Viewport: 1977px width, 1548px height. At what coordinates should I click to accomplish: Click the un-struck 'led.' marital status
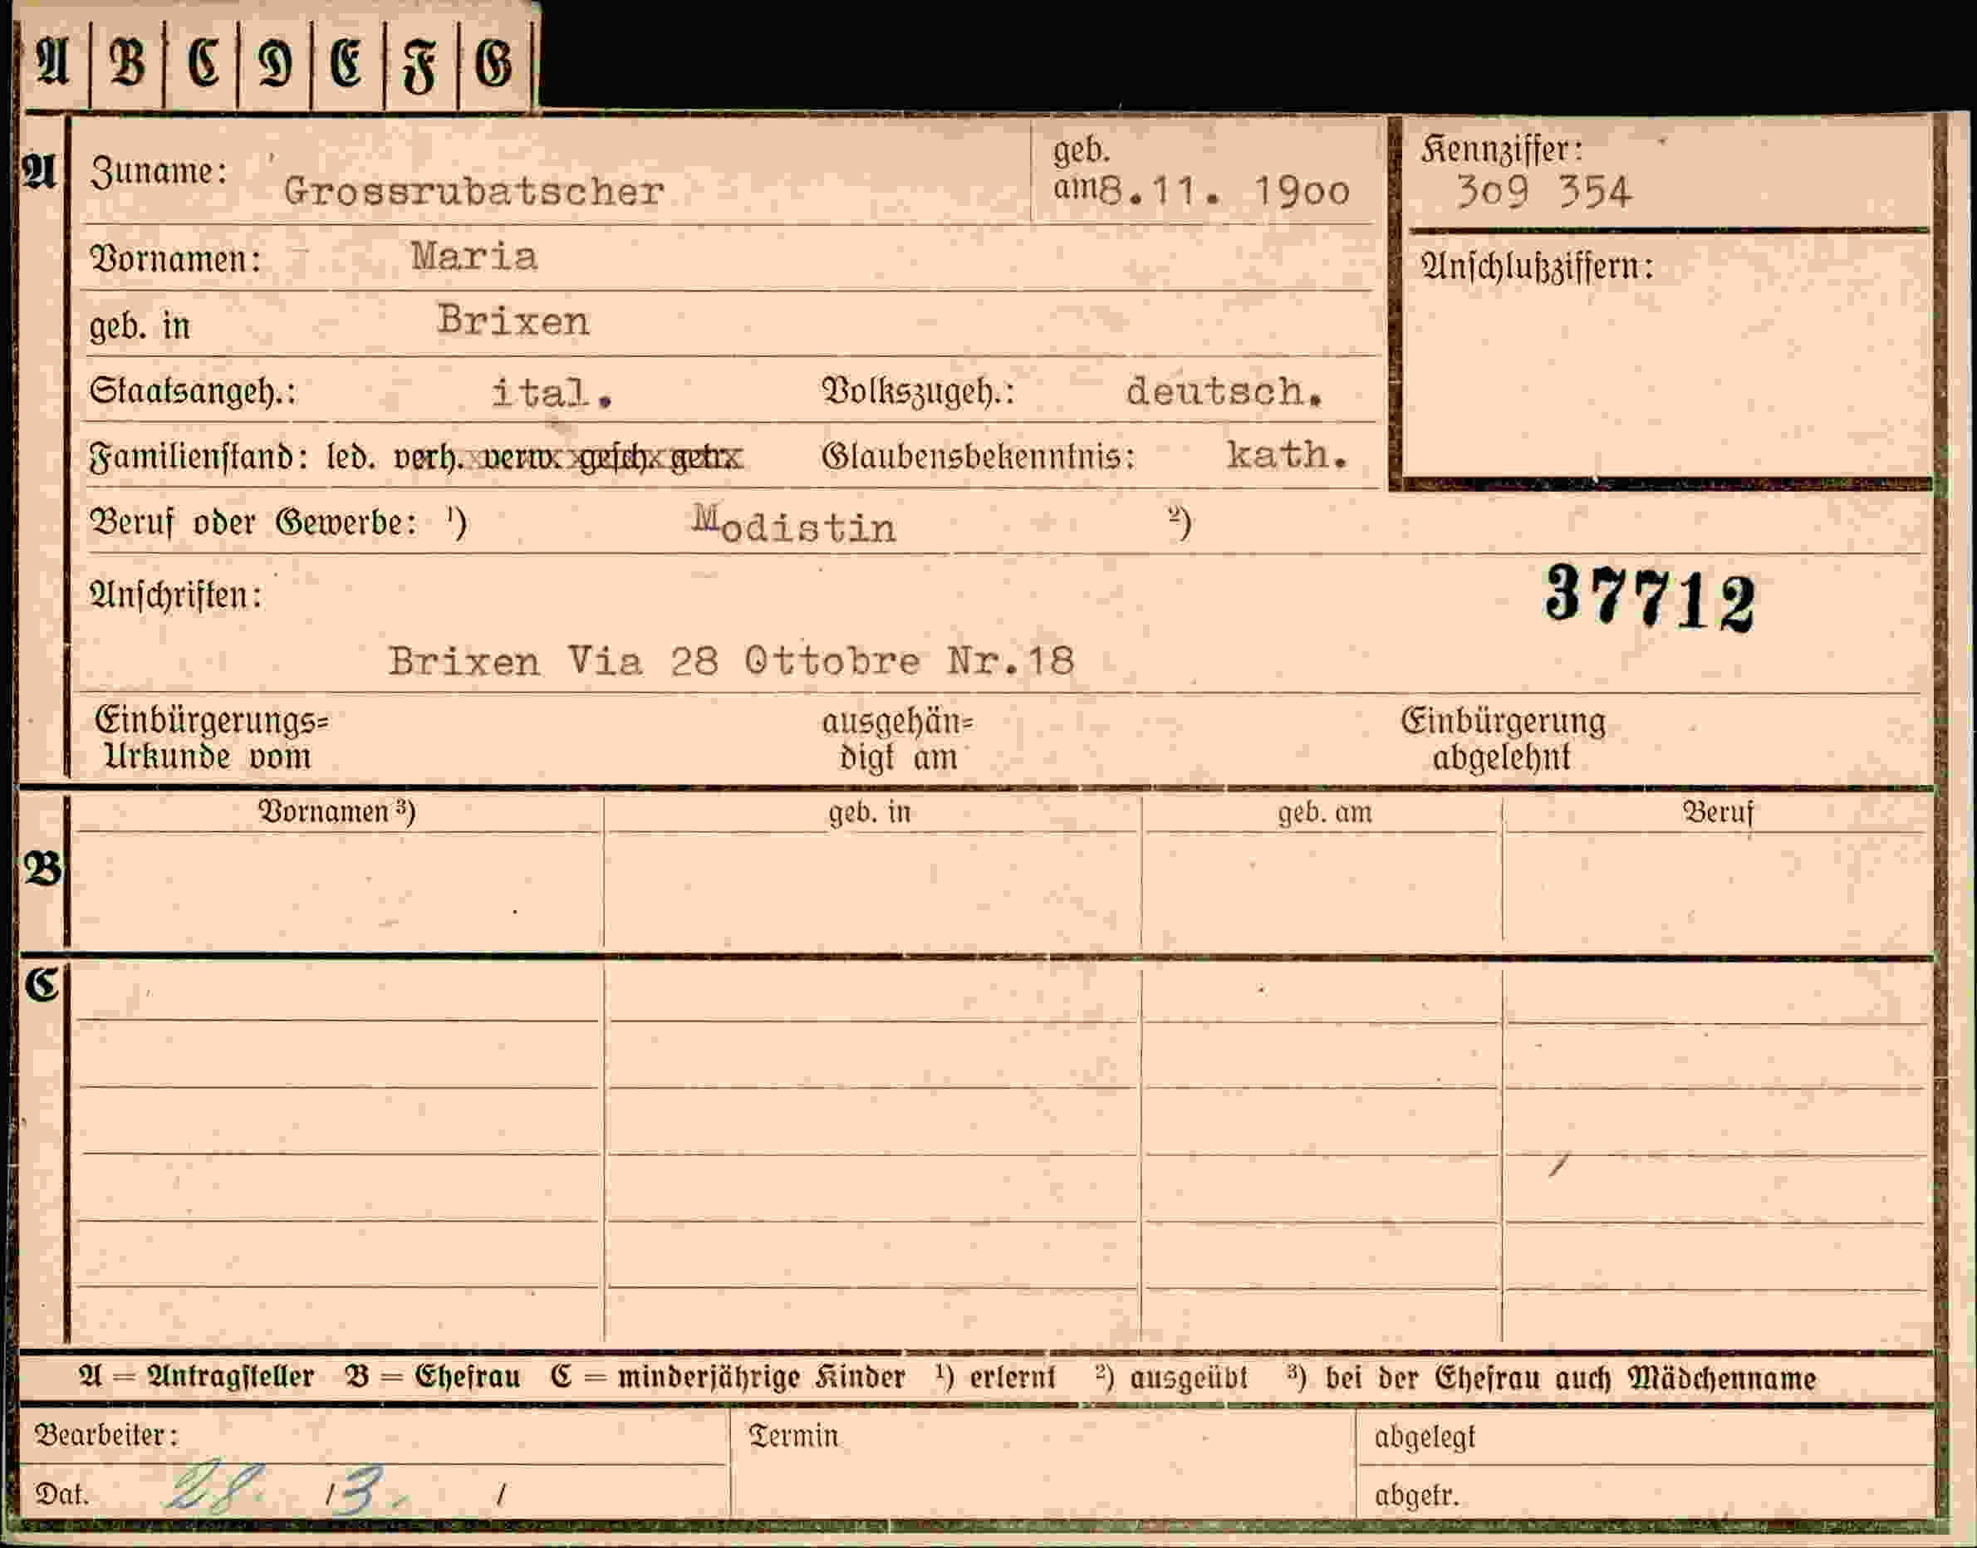click(x=351, y=457)
